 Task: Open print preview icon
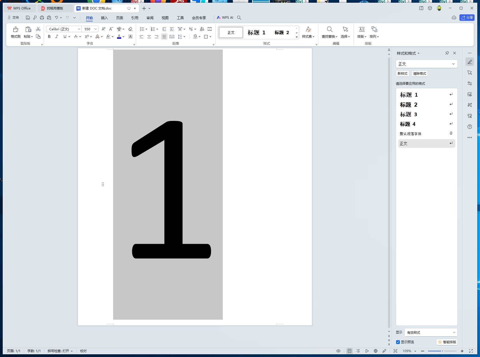(x=49, y=18)
